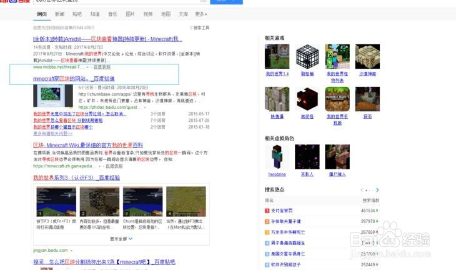456x270 pixels.
Task: Open 我的世界系列3 百度经验 result
Action: tap(76, 177)
